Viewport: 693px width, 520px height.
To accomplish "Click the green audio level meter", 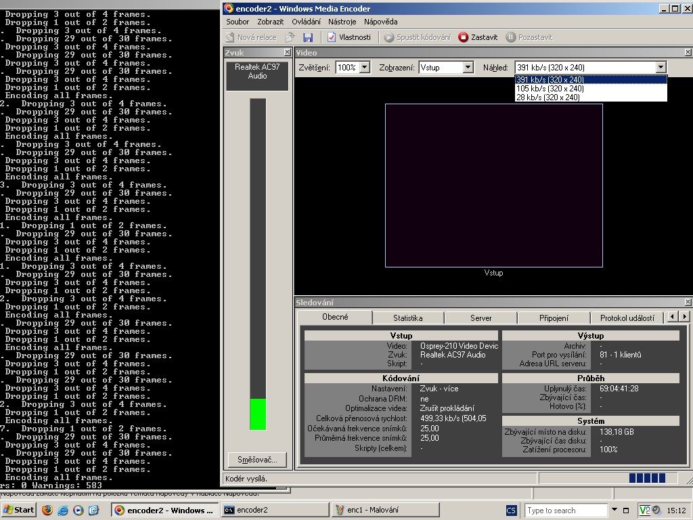I will pyautogui.click(x=258, y=414).
